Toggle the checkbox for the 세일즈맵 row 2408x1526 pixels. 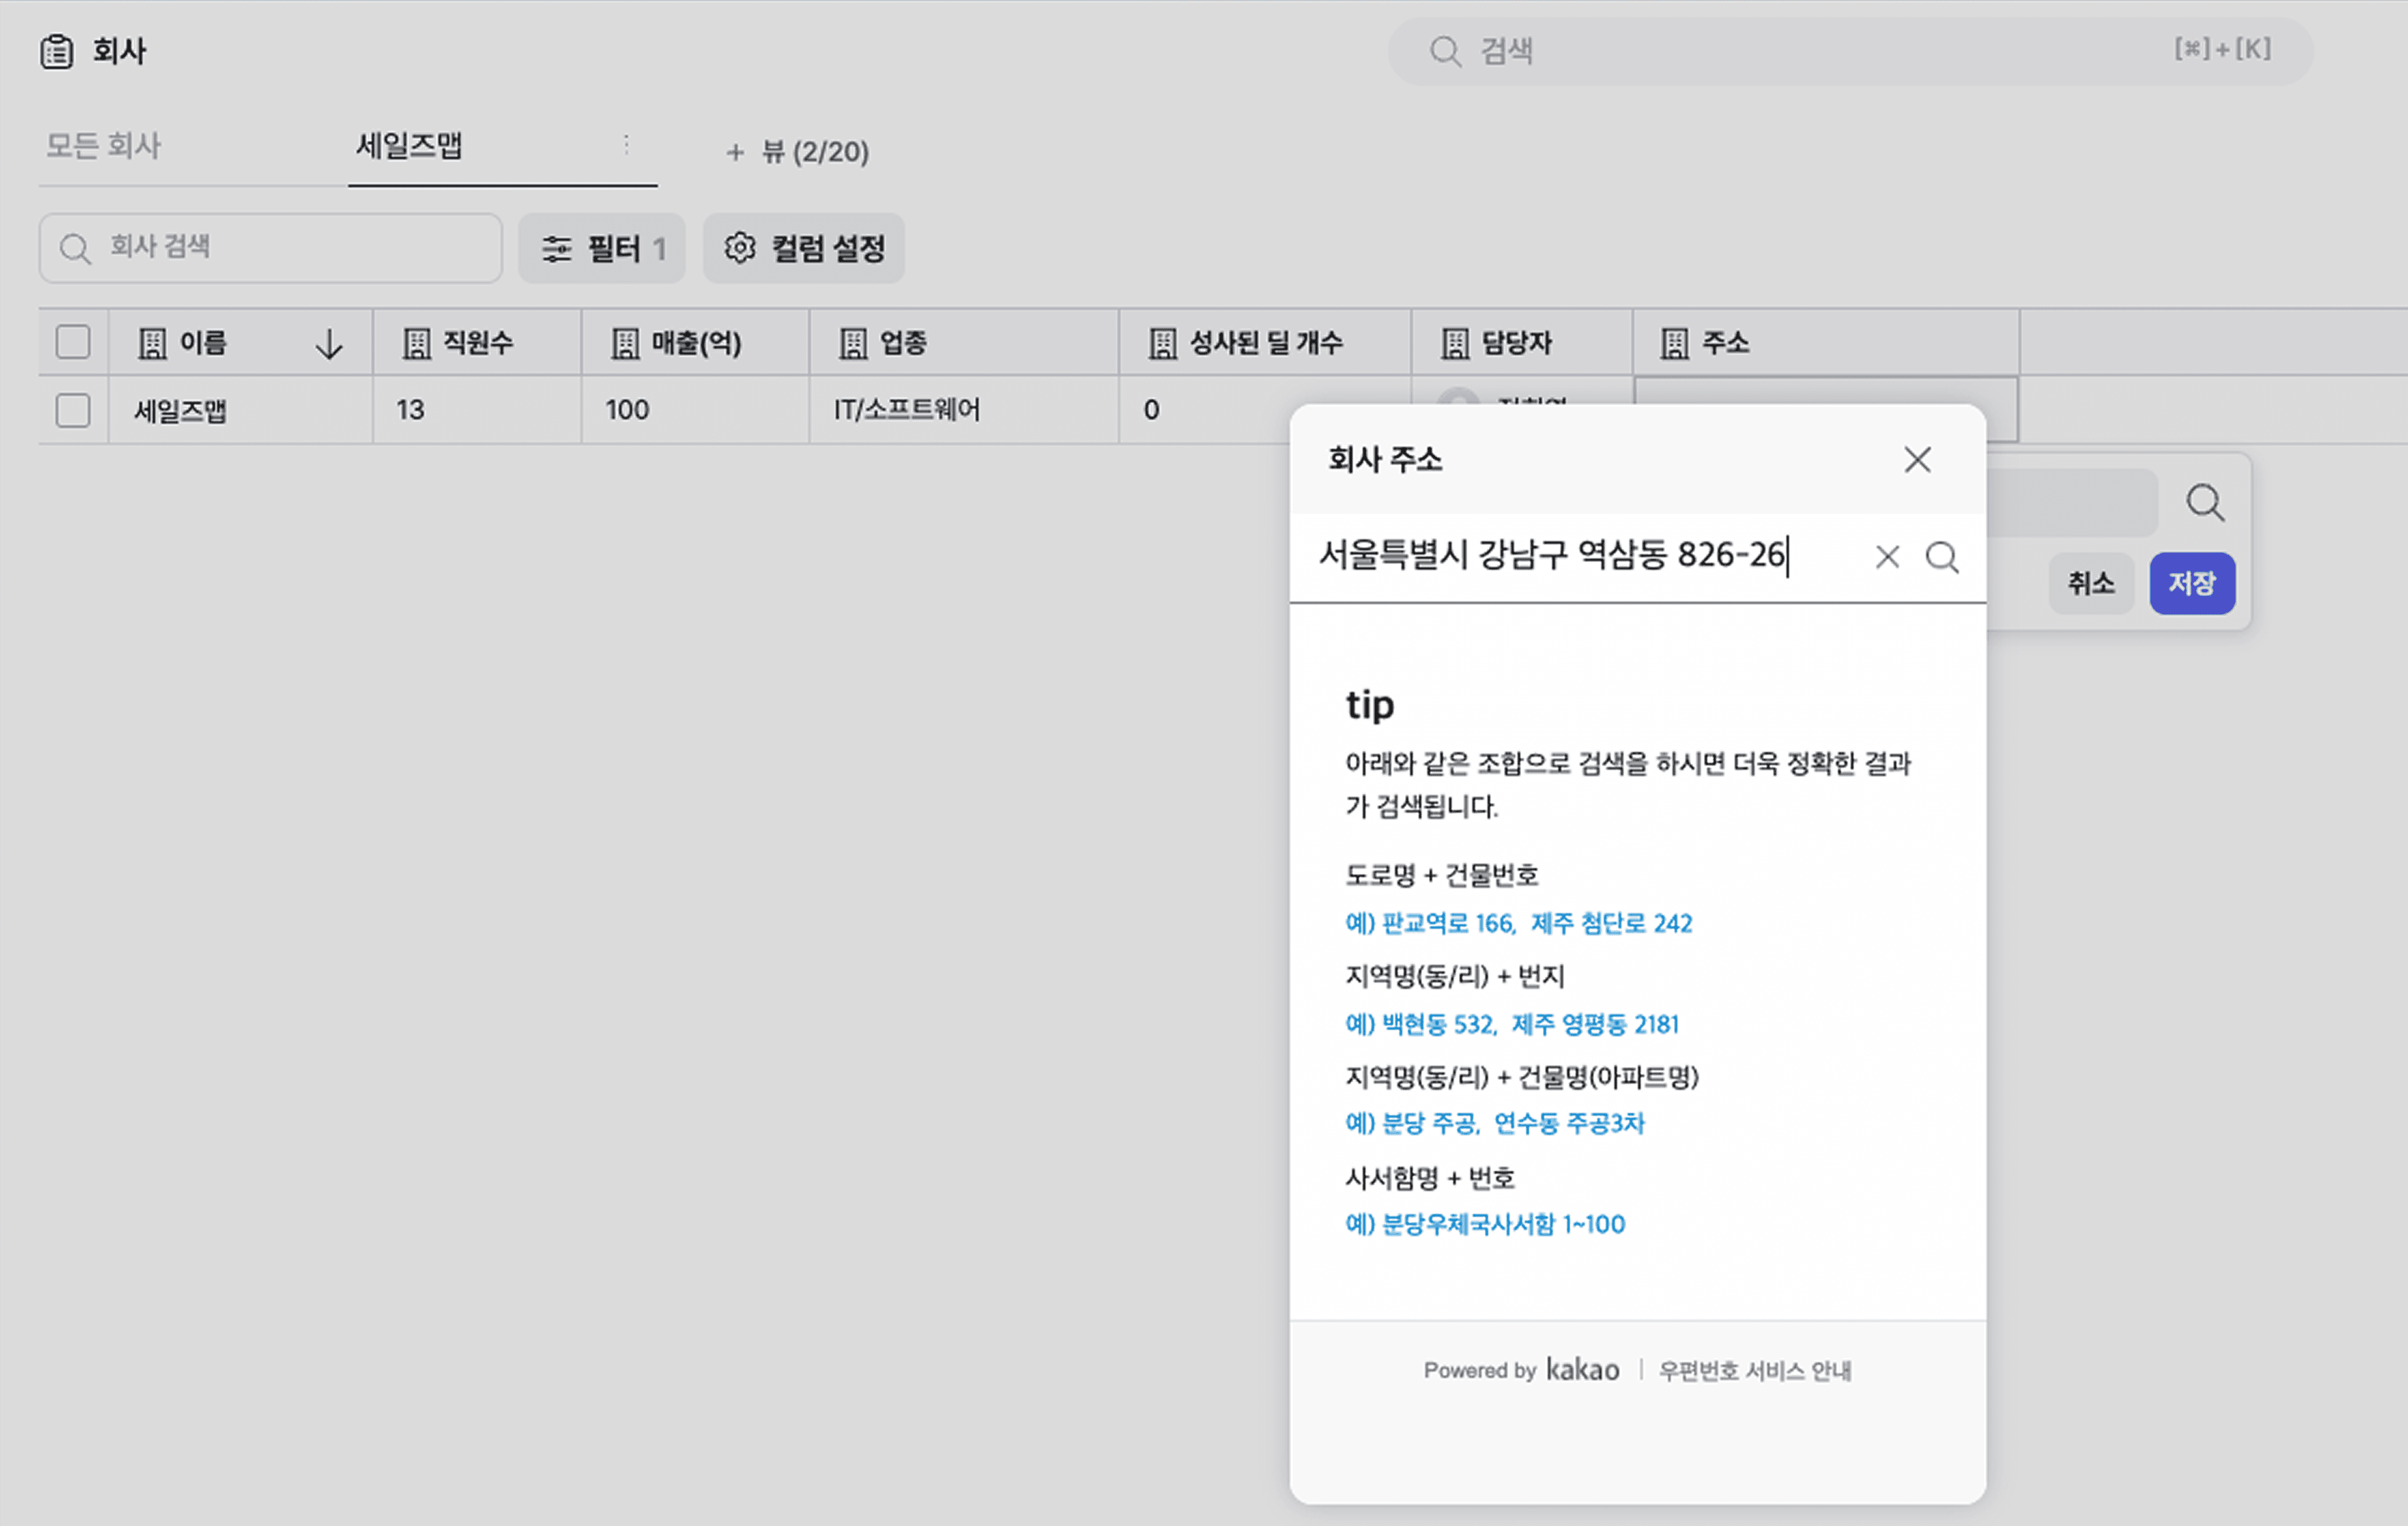[73, 410]
